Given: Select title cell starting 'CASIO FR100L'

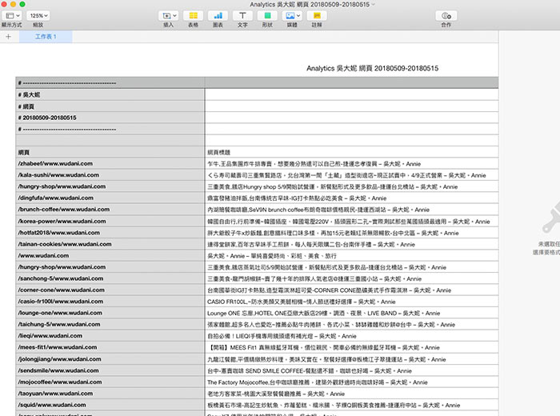Looking at the screenshot, I should (351, 302).
